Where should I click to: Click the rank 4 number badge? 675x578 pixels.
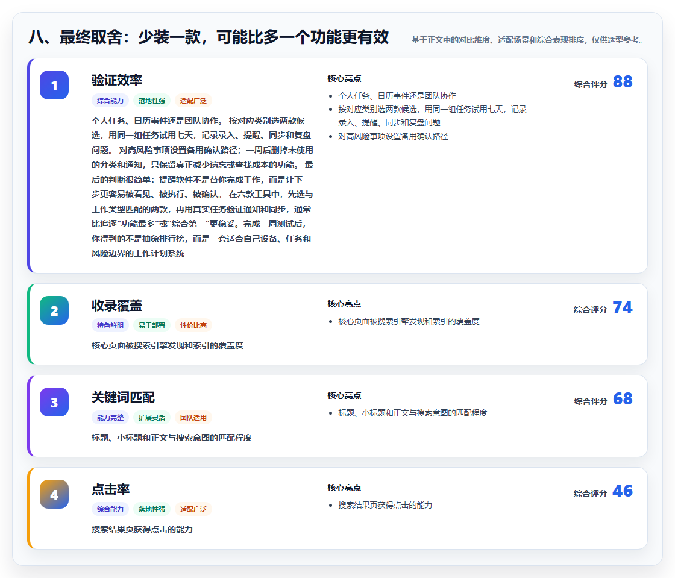(x=54, y=494)
